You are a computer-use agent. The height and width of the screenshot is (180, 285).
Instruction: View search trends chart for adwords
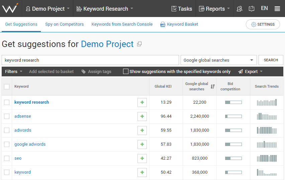point(267,130)
